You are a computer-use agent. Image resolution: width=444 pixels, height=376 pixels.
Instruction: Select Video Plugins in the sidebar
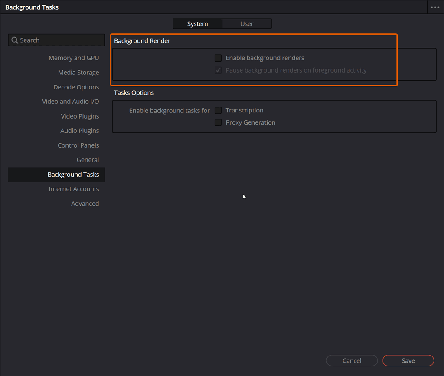click(80, 116)
